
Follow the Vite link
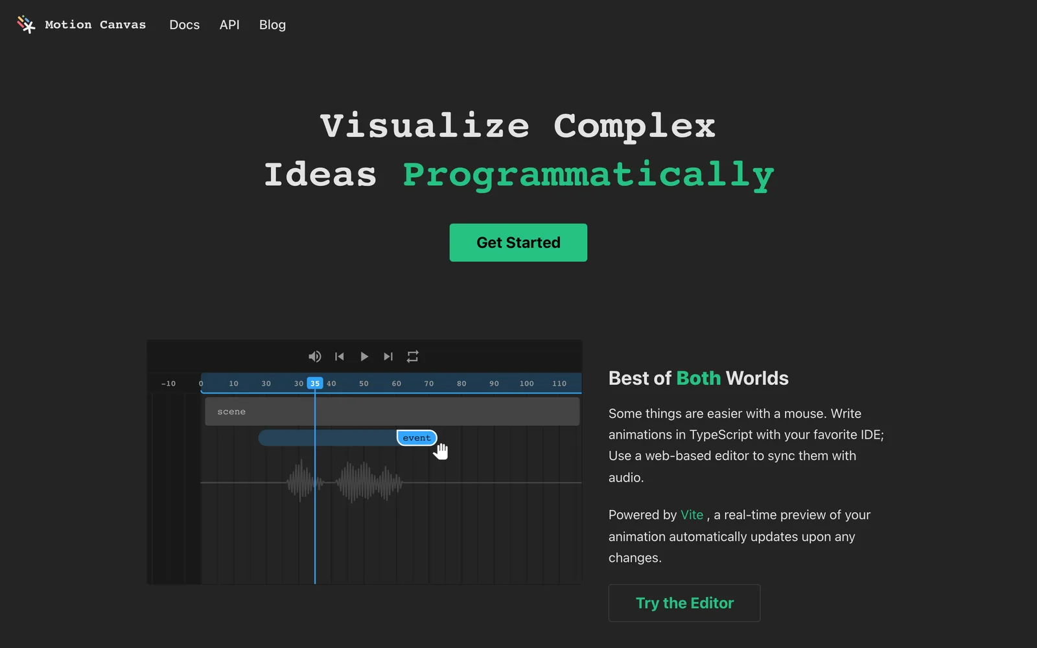point(692,515)
